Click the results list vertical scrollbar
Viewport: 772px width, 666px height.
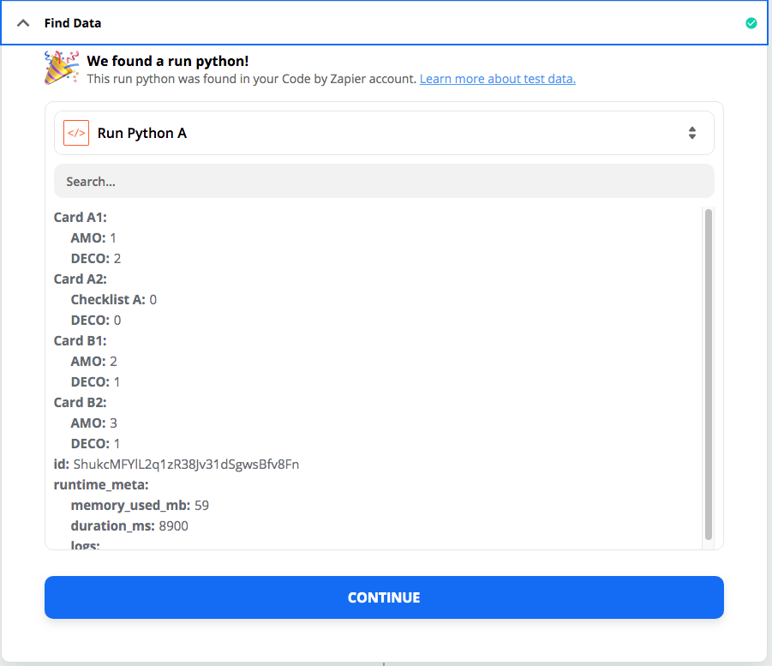tap(709, 375)
